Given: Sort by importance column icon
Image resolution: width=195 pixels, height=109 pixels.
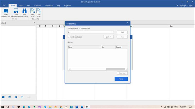Looking at the screenshot, I should (45, 26).
